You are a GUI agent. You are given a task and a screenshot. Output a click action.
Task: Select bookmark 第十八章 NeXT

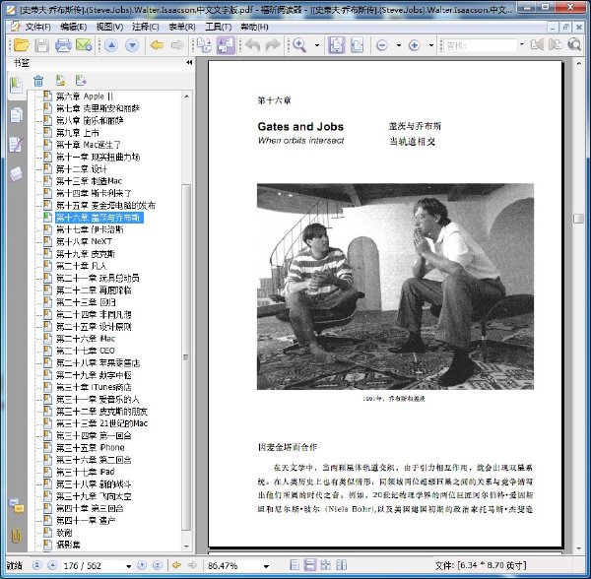84,241
